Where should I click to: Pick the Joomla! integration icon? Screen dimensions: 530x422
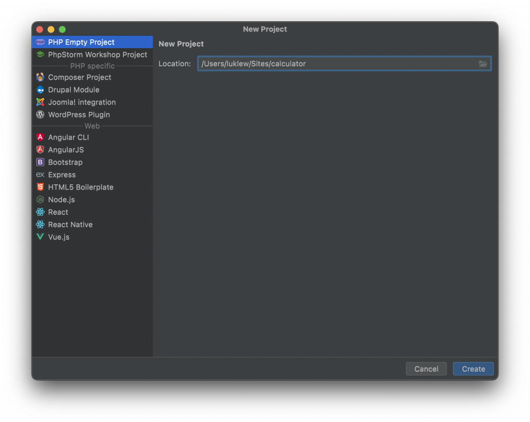click(x=40, y=102)
